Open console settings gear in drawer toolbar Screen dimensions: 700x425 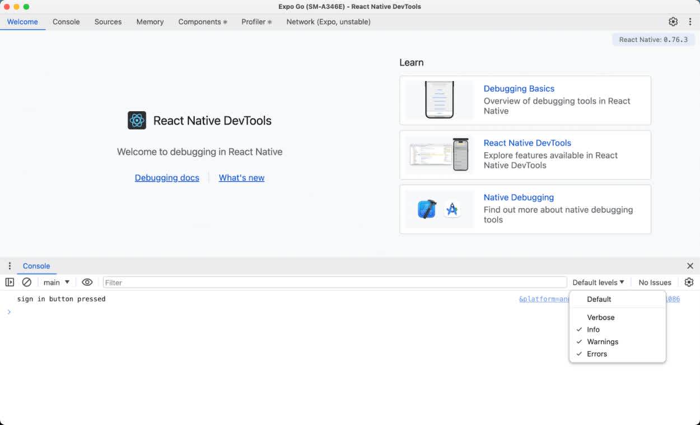(x=689, y=282)
